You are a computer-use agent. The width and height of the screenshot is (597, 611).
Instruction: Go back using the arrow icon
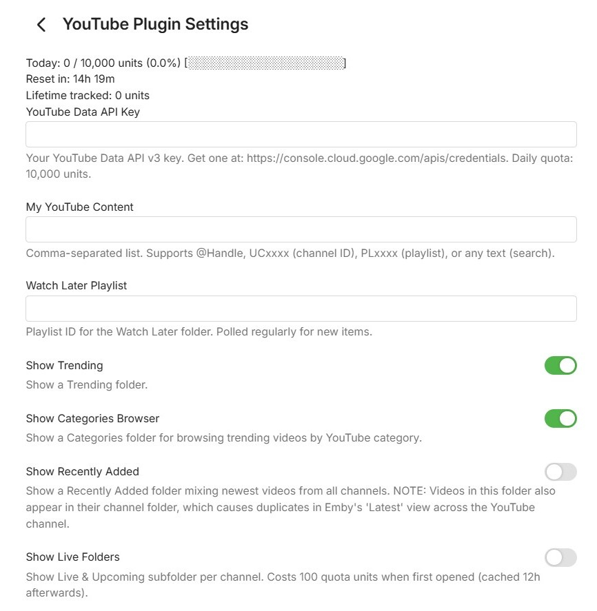41,25
